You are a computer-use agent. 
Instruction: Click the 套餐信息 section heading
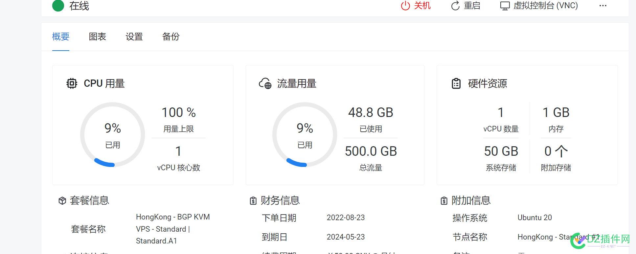tap(89, 200)
